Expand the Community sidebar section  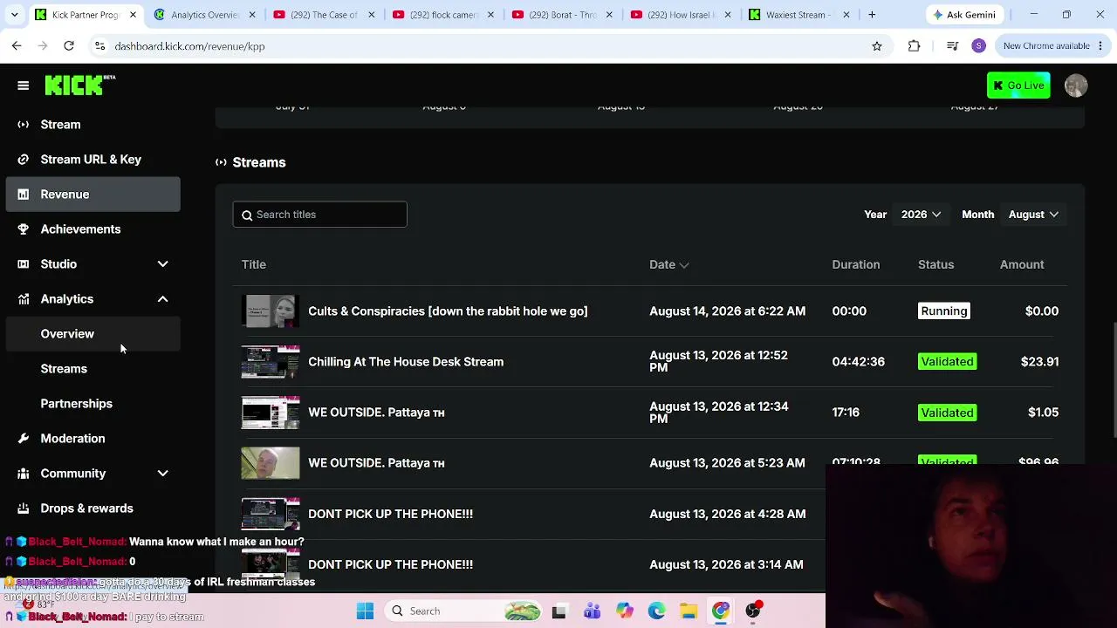coord(162,474)
